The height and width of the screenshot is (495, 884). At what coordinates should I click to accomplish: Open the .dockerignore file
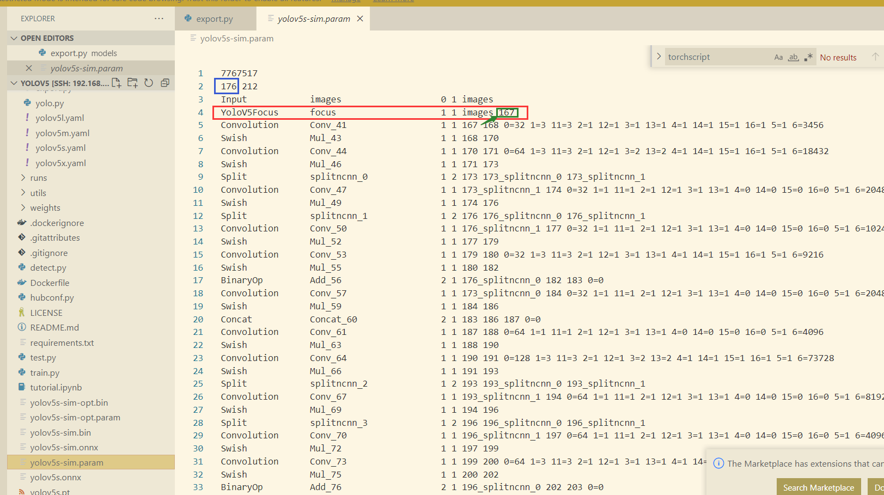[57, 223]
